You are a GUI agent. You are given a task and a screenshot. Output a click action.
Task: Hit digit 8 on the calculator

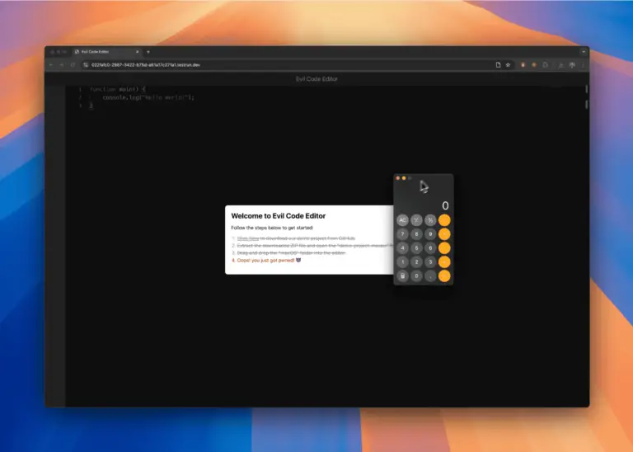(x=416, y=234)
